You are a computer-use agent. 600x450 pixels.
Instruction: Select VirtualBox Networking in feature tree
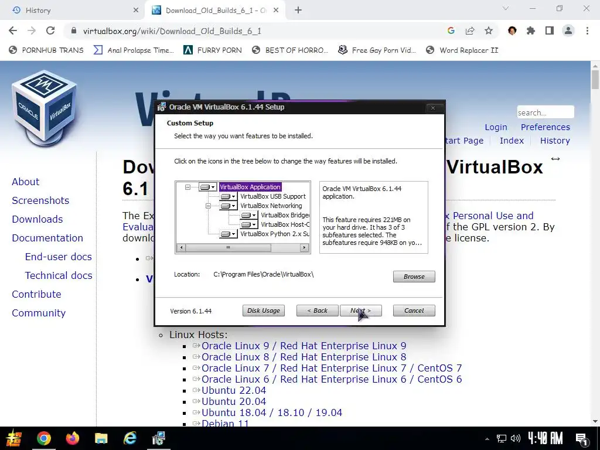click(271, 206)
